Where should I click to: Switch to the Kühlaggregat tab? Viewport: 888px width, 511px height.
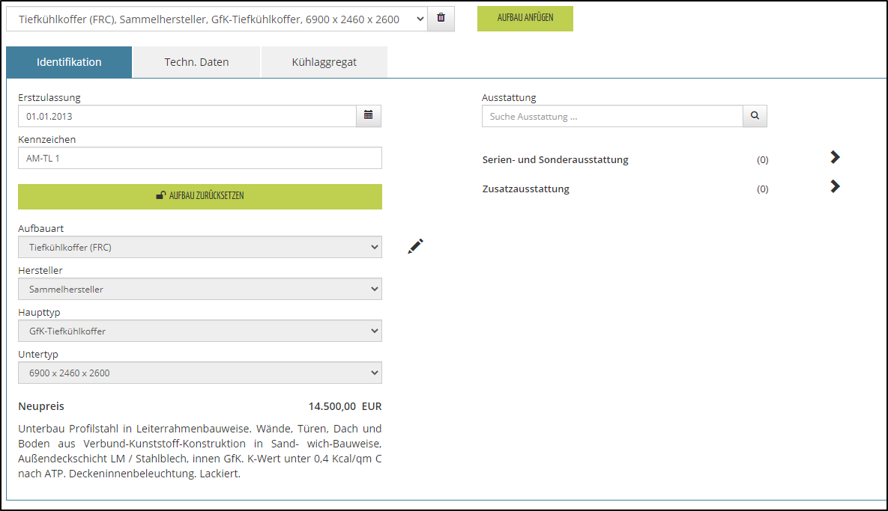pyautogui.click(x=324, y=62)
